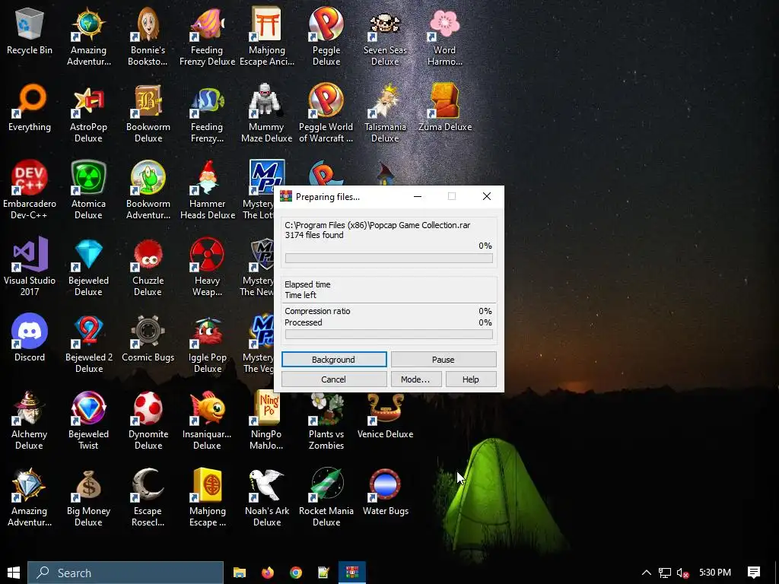Click the Big Money Deluxe icon
779x584 pixels.
88,497
